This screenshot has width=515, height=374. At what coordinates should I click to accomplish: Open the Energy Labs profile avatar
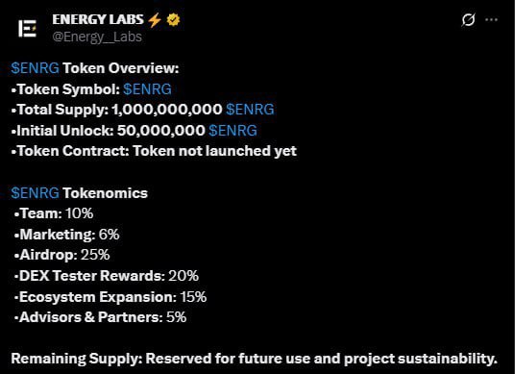tap(27, 28)
